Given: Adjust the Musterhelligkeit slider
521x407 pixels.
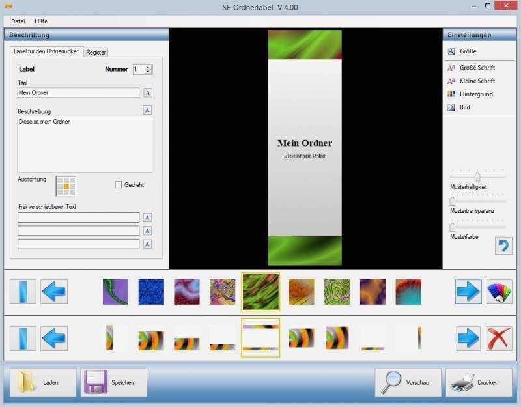Looking at the screenshot, I should pos(477,176).
